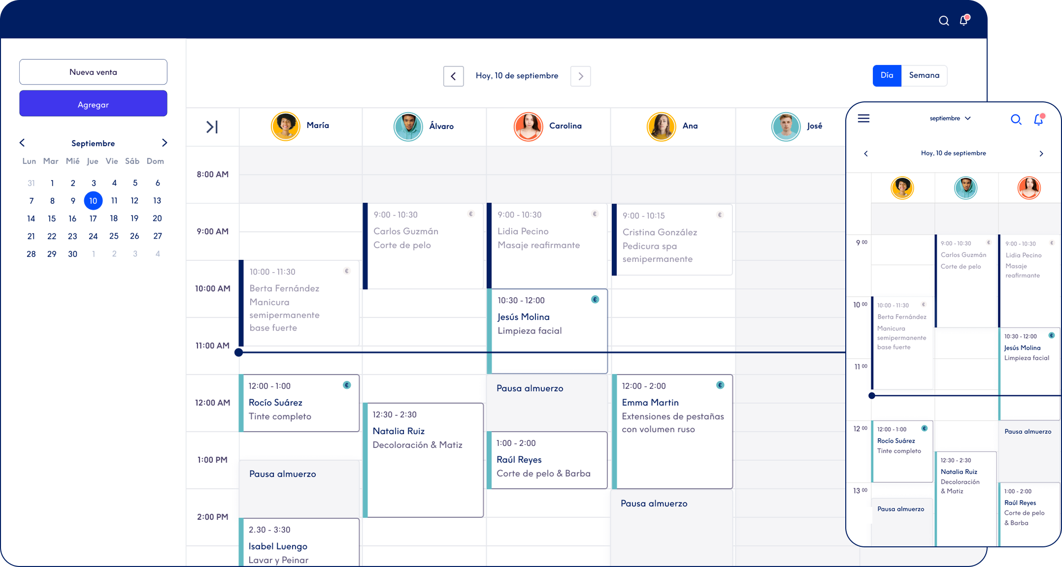Go to next month in mini calendar
Viewport: 1062px width, 567px height.
165,143
